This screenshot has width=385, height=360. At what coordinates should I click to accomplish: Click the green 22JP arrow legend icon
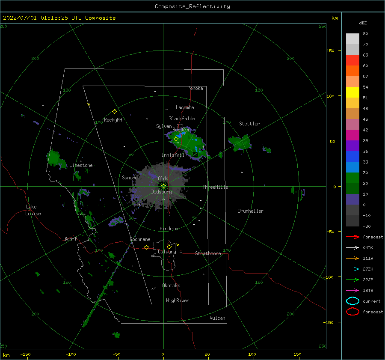(x=352, y=280)
